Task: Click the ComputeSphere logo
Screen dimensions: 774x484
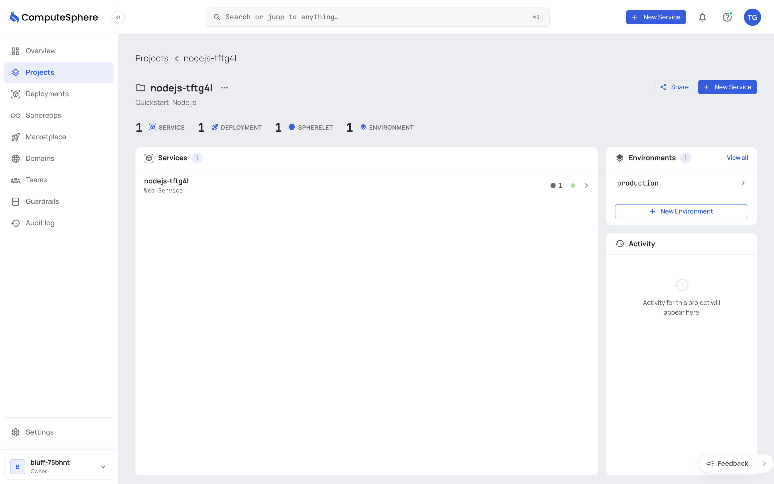Action: [x=54, y=17]
